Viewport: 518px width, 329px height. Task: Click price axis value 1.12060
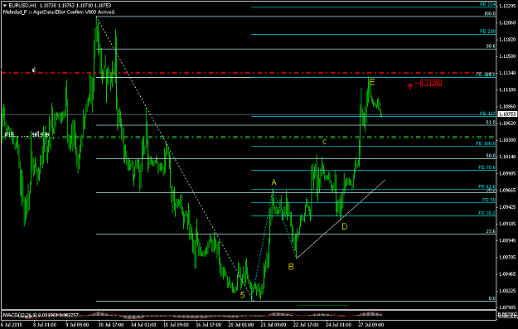(x=507, y=22)
